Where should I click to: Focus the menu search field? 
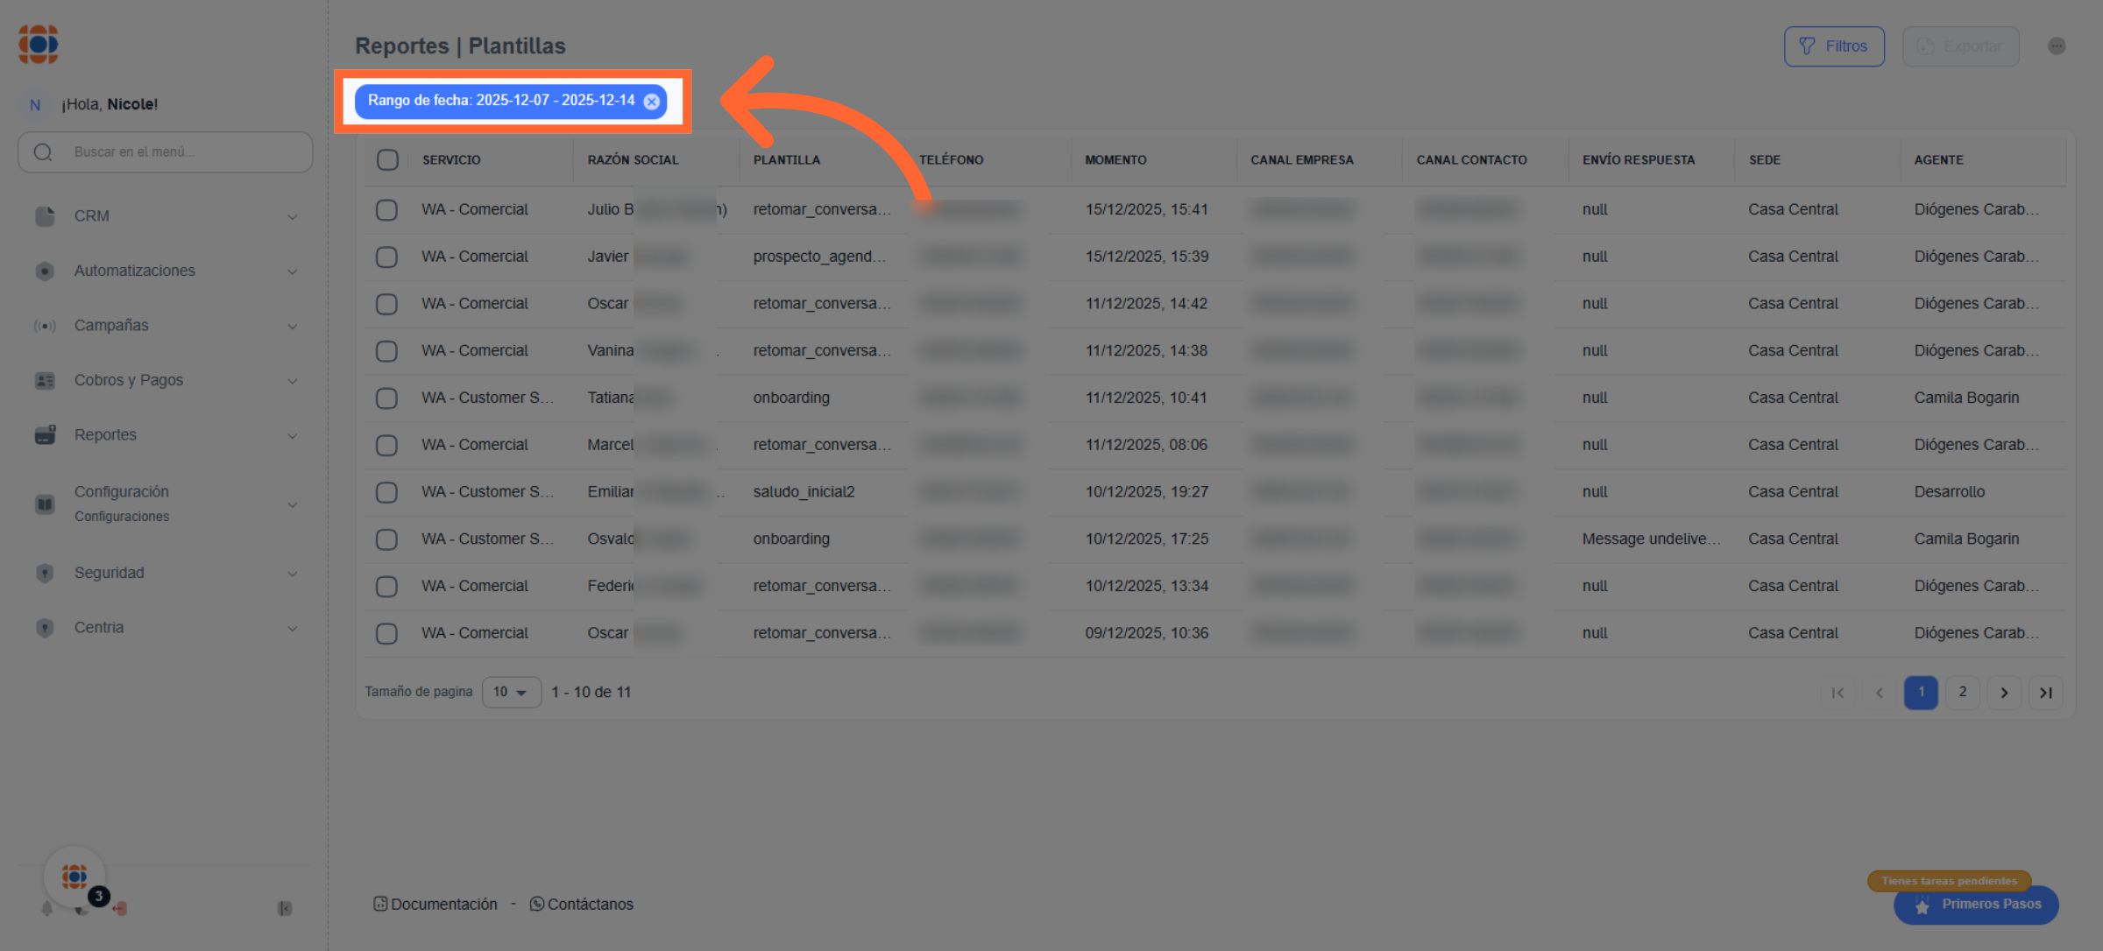[175, 152]
